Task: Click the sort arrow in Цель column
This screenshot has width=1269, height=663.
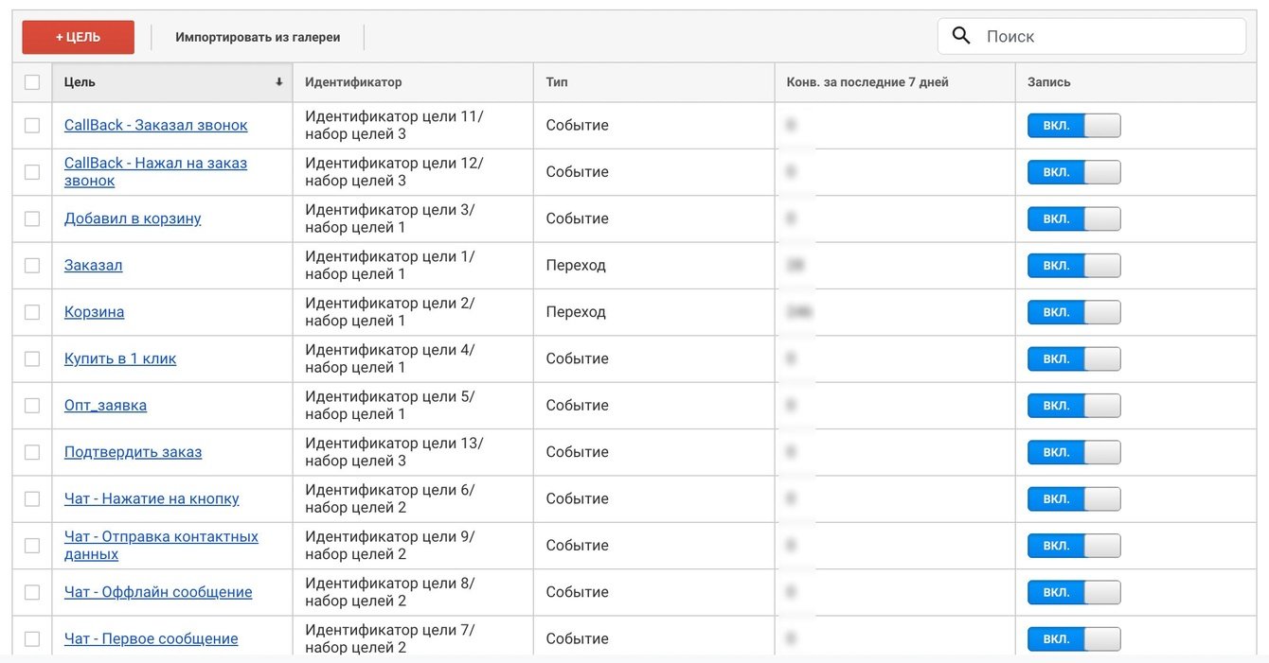Action: tap(278, 82)
